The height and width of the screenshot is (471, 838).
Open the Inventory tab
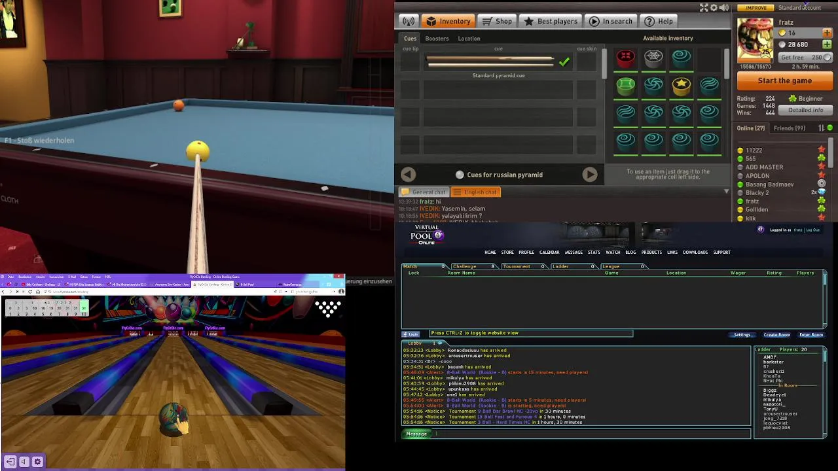click(x=448, y=22)
